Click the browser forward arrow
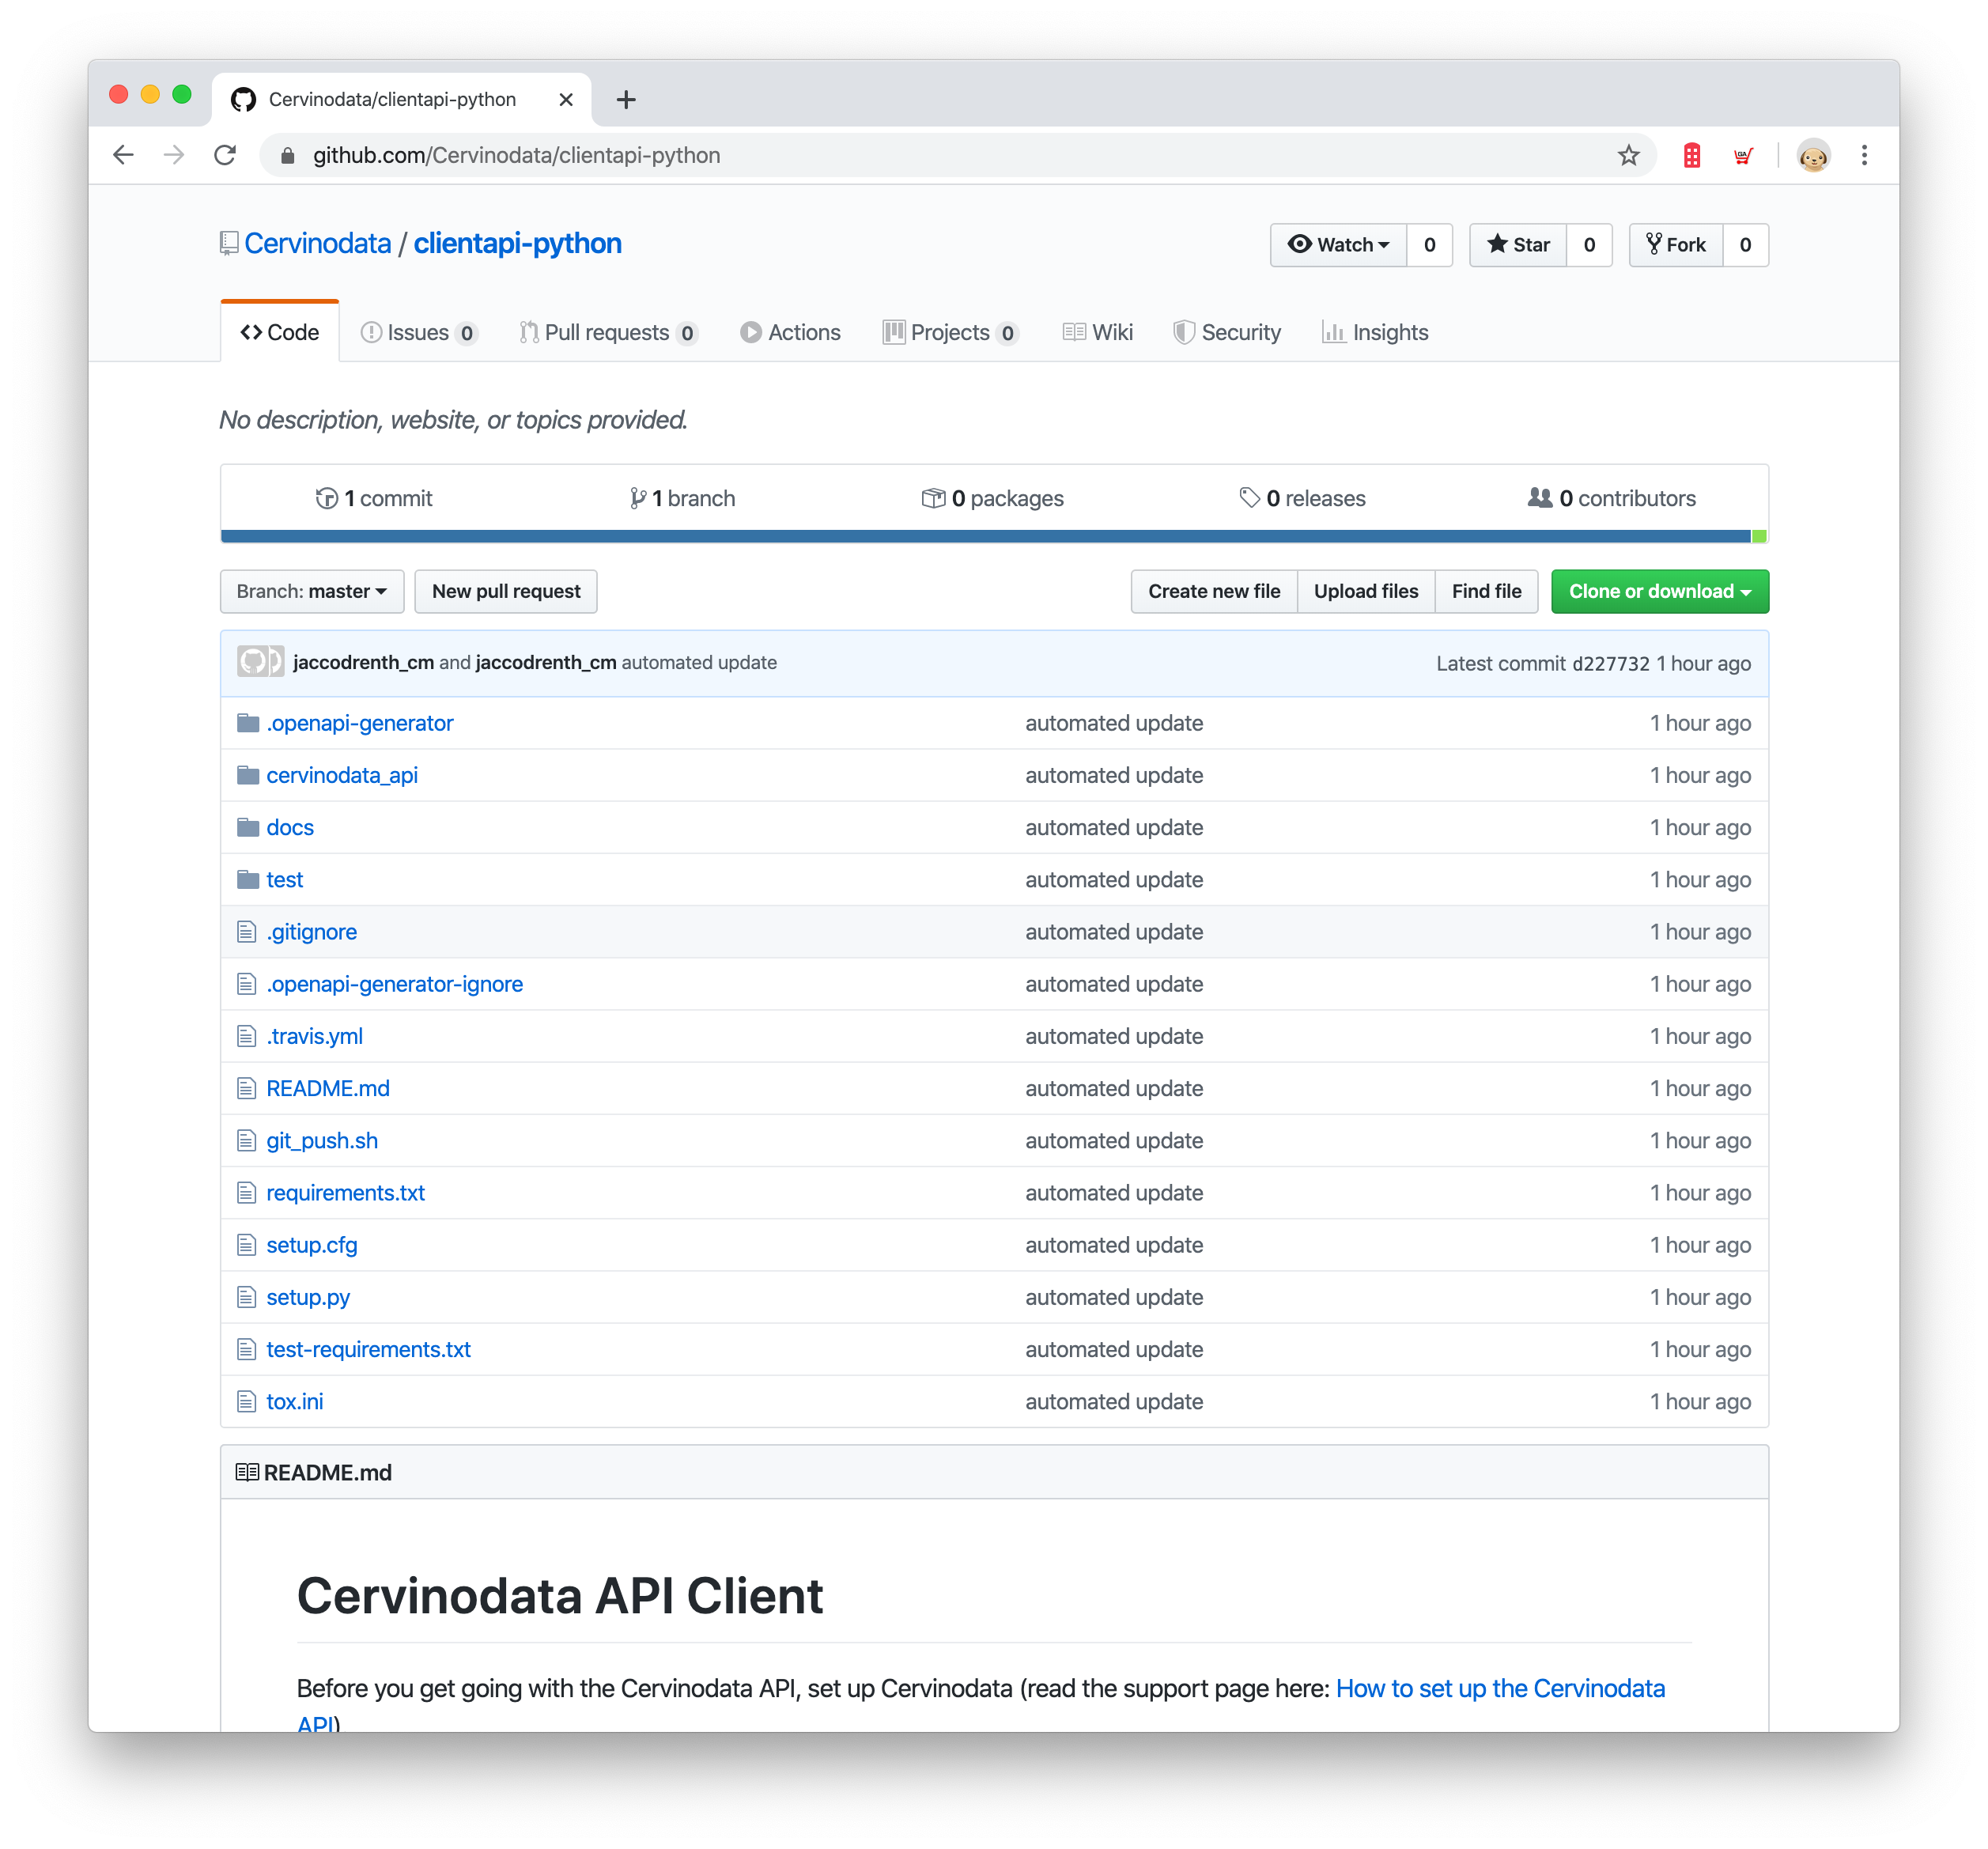This screenshot has height=1849, width=1988. click(x=174, y=155)
